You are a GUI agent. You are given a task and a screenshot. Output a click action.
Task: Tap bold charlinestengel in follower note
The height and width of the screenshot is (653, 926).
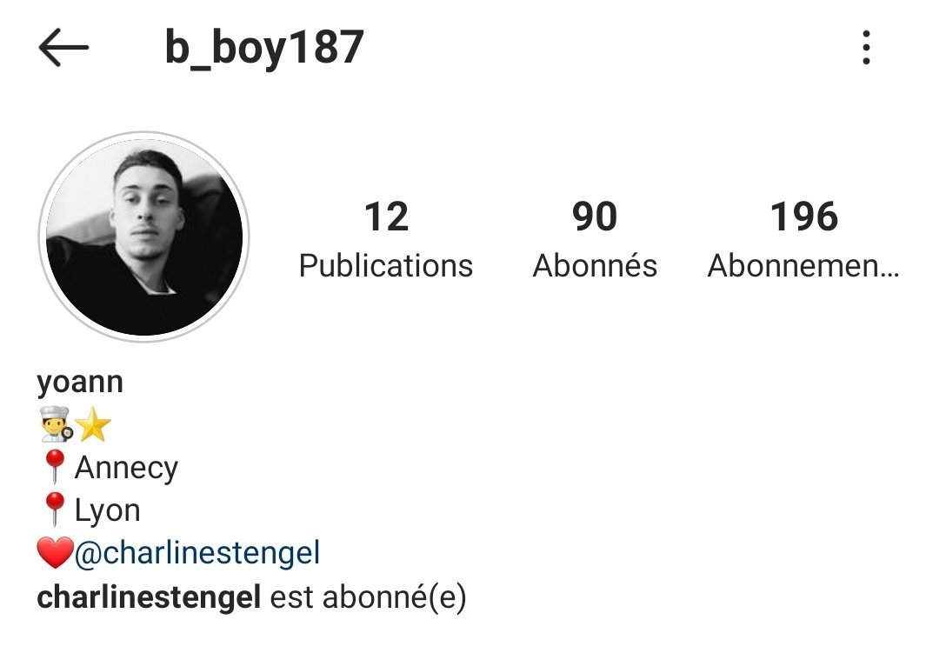[149, 596]
